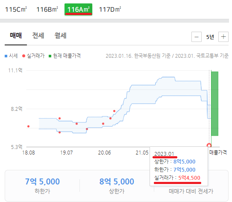Click tooltip 실거래가 5억4,500 value

pos(189,178)
